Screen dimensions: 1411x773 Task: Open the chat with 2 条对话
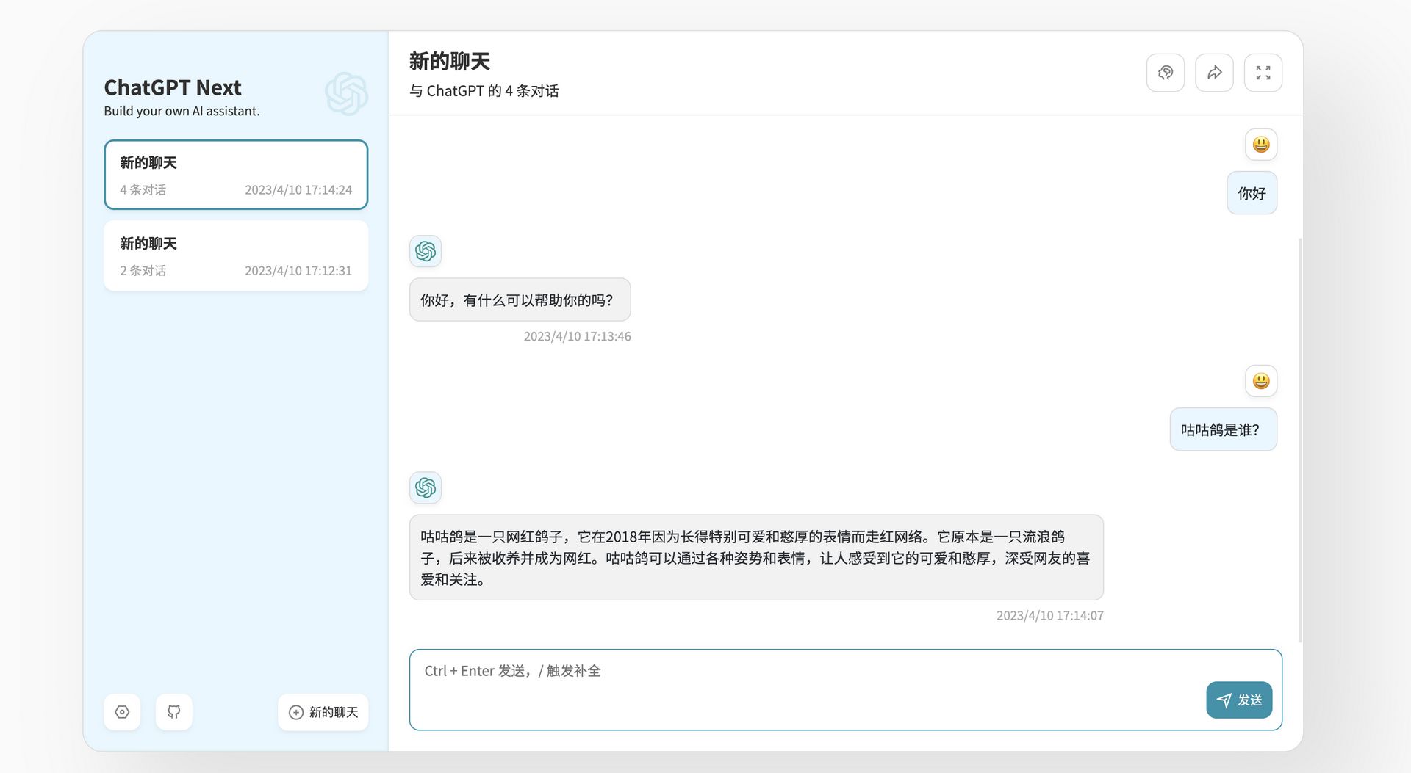[x=236, y=256]
